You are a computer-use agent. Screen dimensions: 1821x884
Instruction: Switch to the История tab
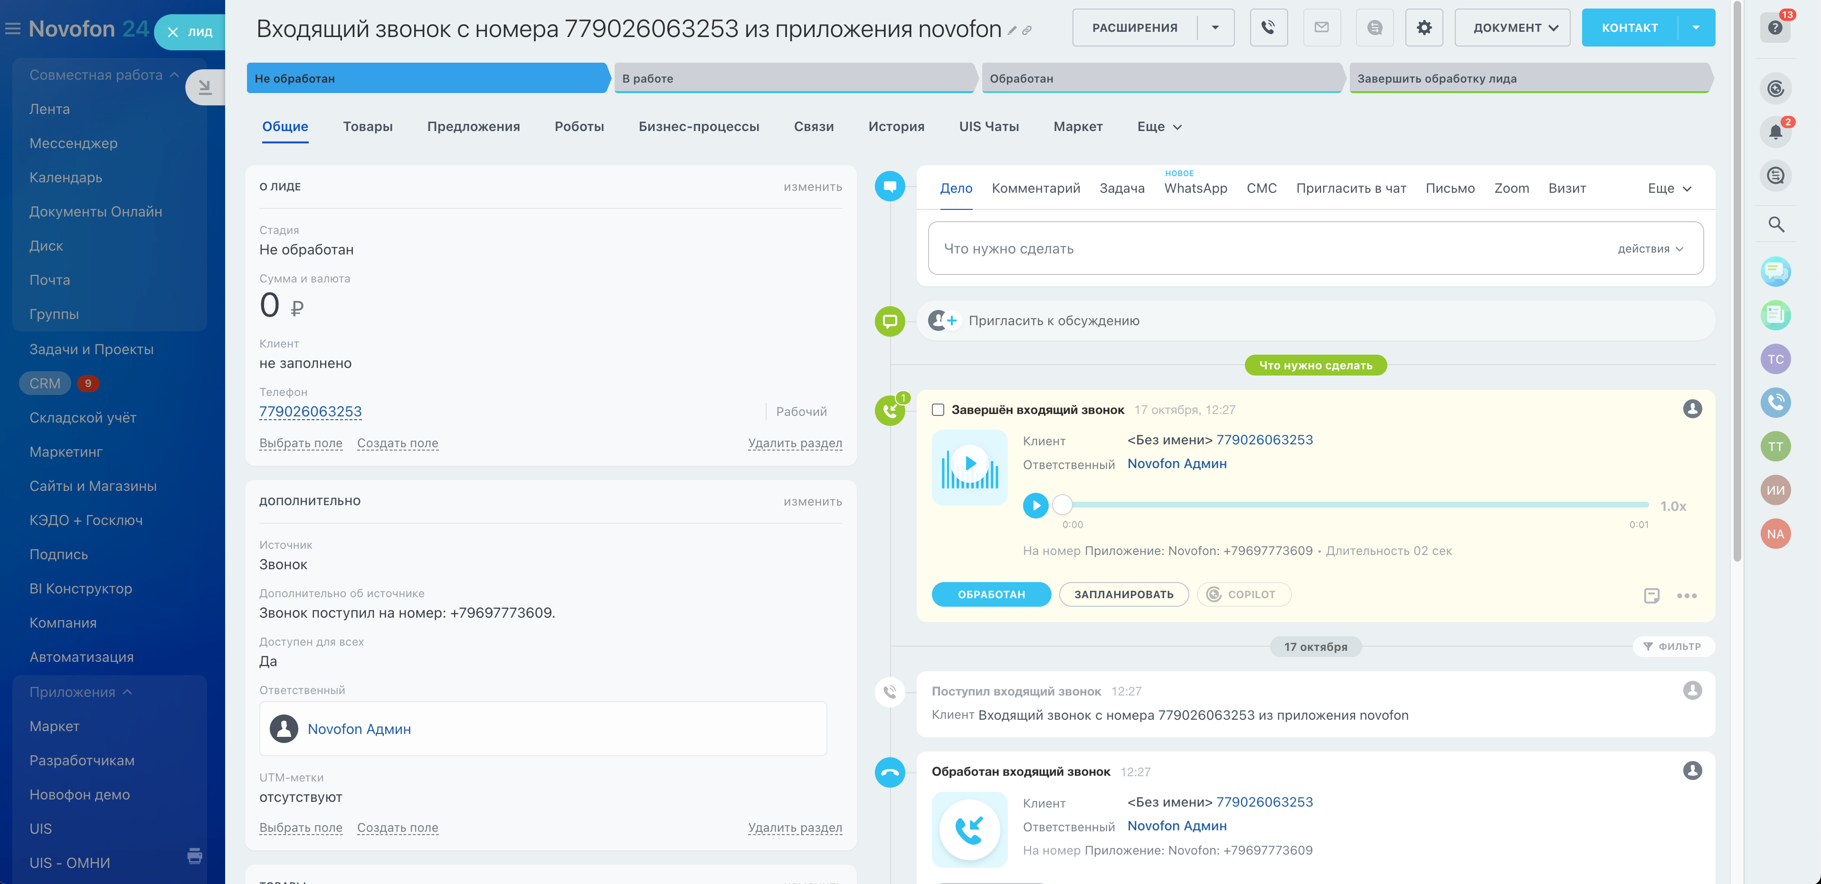click(x=896, y=126)
